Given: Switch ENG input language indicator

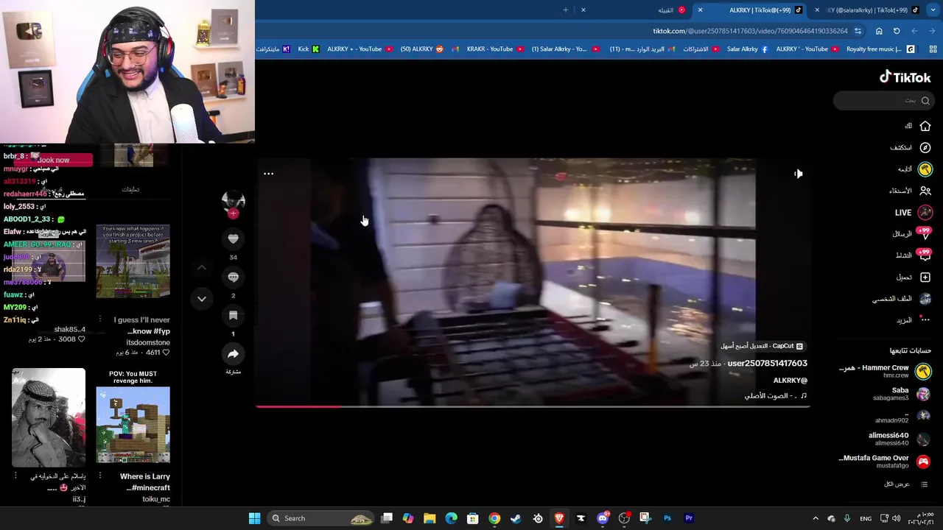Looking at the screenshot, I should (866, 518).
